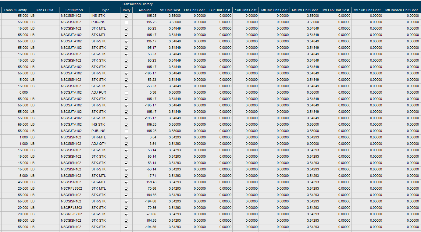Click the 45.000 trans quantity cell
Image resolution: width=421 pixels, height=232 pixels.
[15, 182]
